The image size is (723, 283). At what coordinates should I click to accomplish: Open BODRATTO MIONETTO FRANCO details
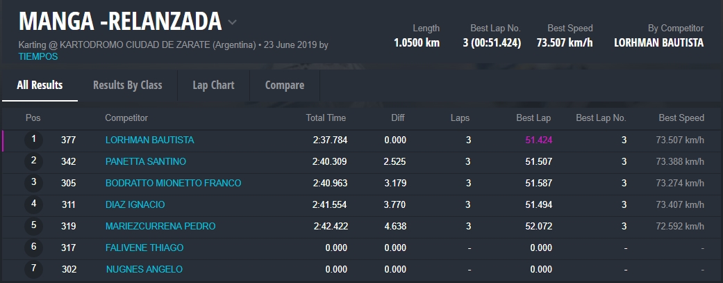pos(173,183)
